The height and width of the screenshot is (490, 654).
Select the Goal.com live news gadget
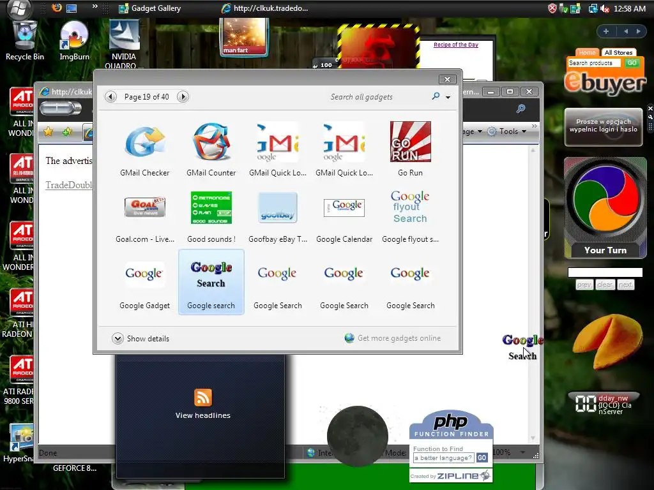pyautogui.click(x=145, y=207)
